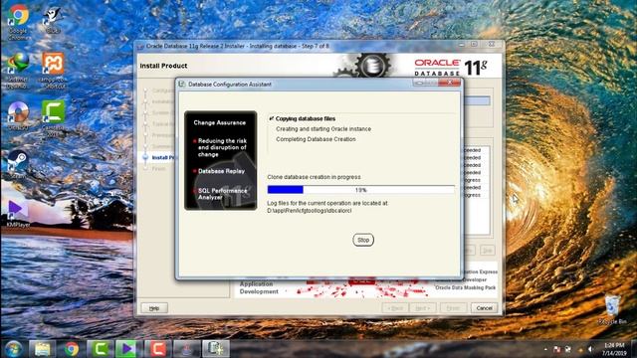Click 'Creating and starting Oracle instance' text

[323, 129]
